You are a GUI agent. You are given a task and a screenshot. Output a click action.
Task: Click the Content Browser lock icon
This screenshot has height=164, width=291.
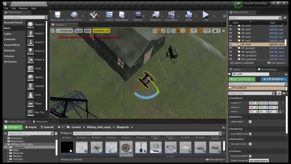pyautogui.click(x=223, y=127)
